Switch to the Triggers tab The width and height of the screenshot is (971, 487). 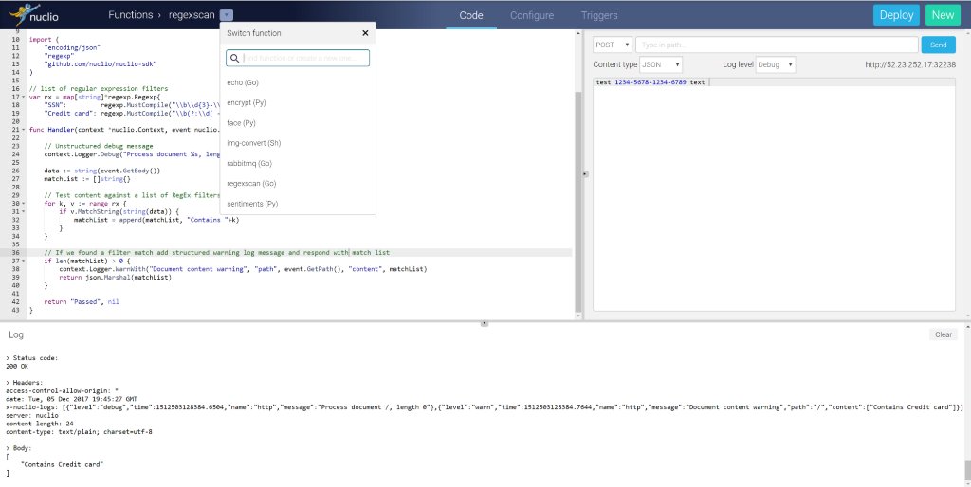[599, 15]
